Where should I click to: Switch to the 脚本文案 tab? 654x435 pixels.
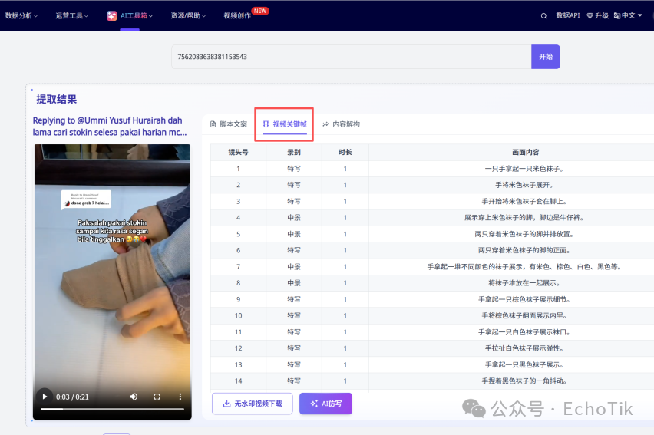229,124
